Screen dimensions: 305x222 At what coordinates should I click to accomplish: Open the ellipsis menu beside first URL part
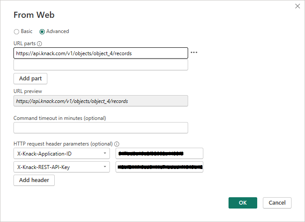pyautogui.click(x=194, y=53)
